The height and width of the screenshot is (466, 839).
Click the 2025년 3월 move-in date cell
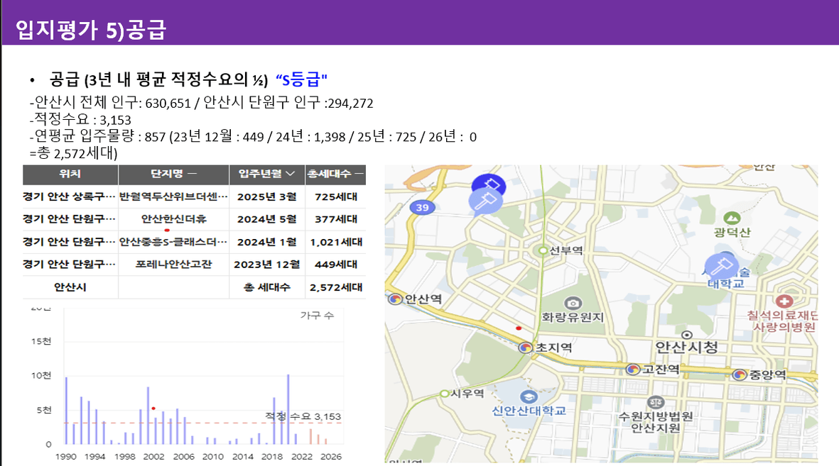click(267, 196)
